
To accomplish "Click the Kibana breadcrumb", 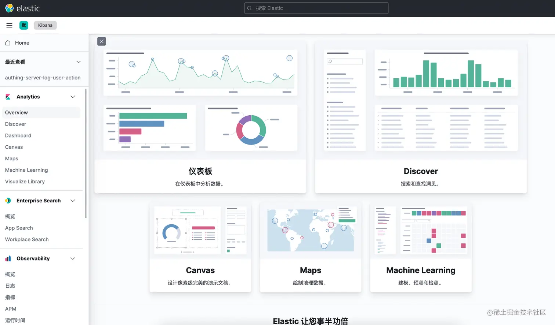I will tap(45, 25).
